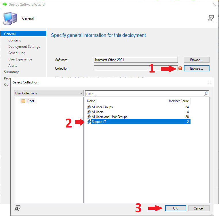
Task: Click Browse button next to Collection field
Action: click(x=197, y=68)
